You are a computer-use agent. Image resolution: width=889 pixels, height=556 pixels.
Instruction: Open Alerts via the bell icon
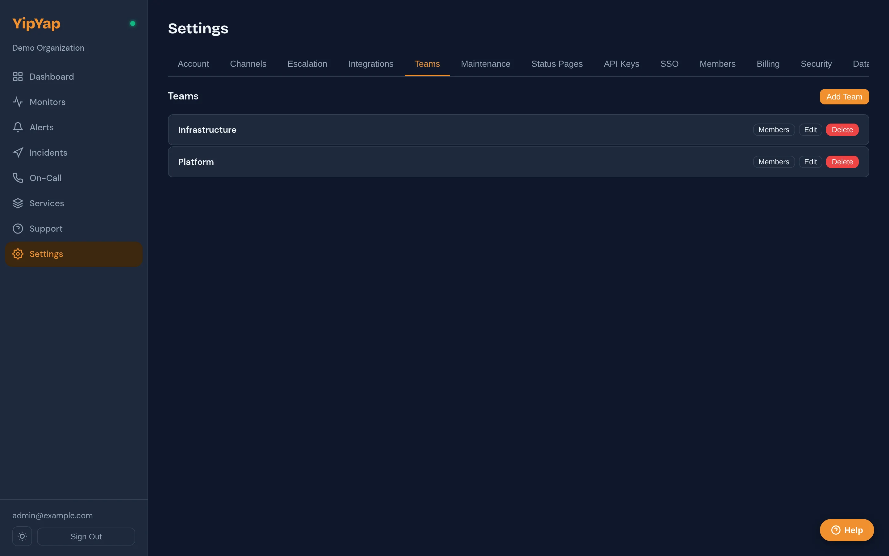click(x=18, y=127)
